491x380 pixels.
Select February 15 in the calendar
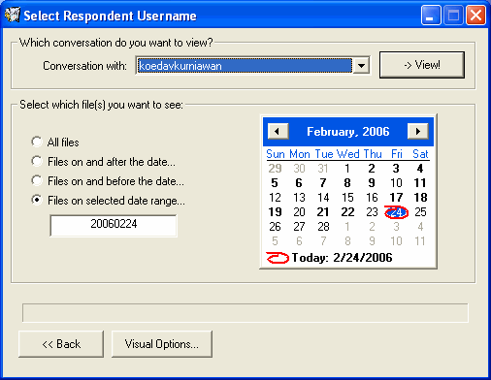[347, 198]
